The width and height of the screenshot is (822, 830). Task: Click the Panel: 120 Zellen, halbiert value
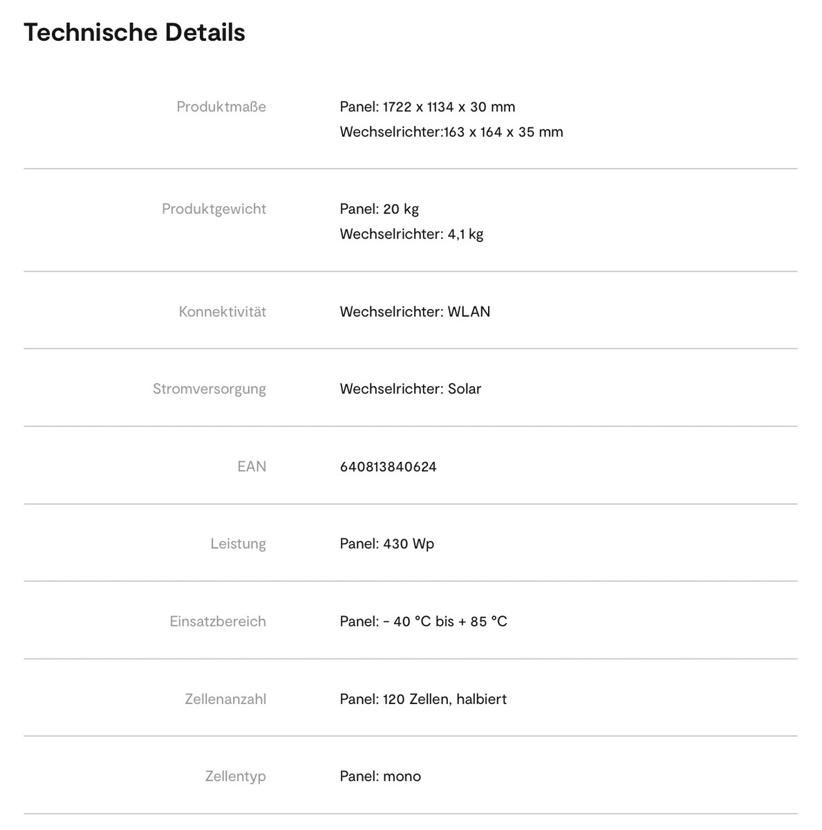pos(423,699)
